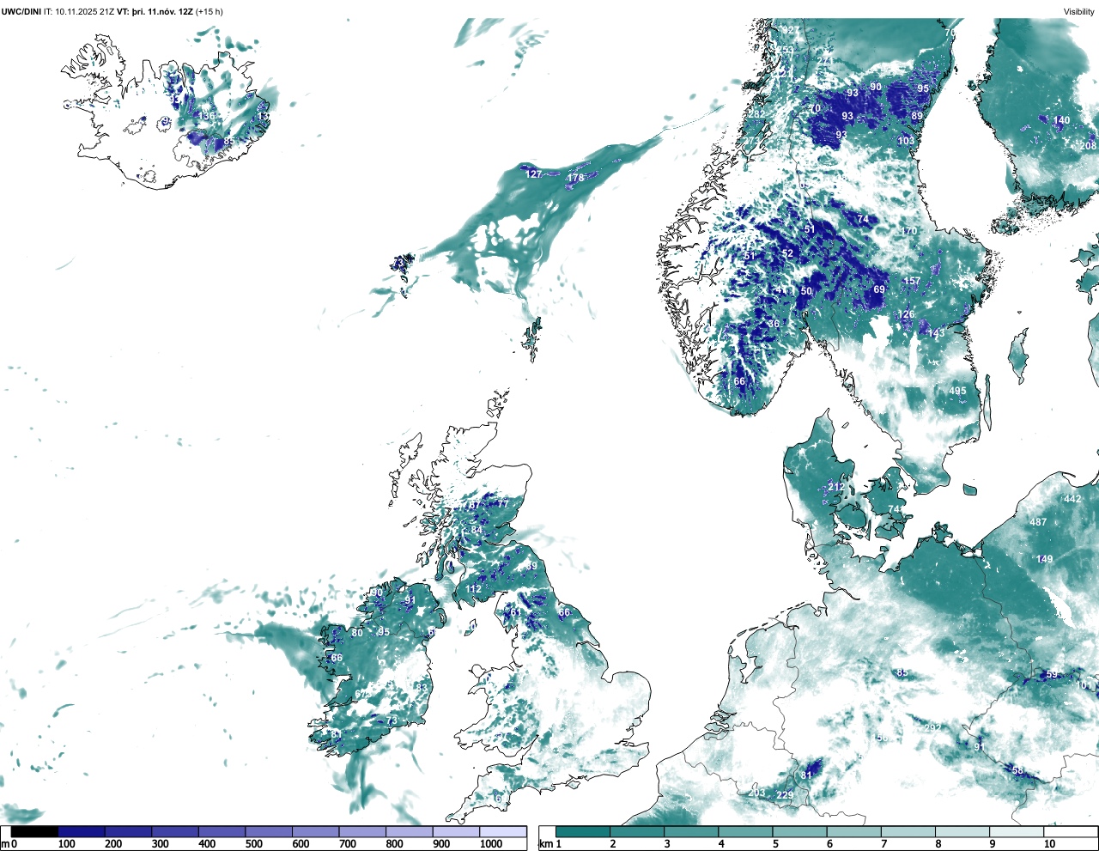The image size is (1099, 851).
Task: Click the visibility value '112' in southern Scotland
Action: pos(474,589)
